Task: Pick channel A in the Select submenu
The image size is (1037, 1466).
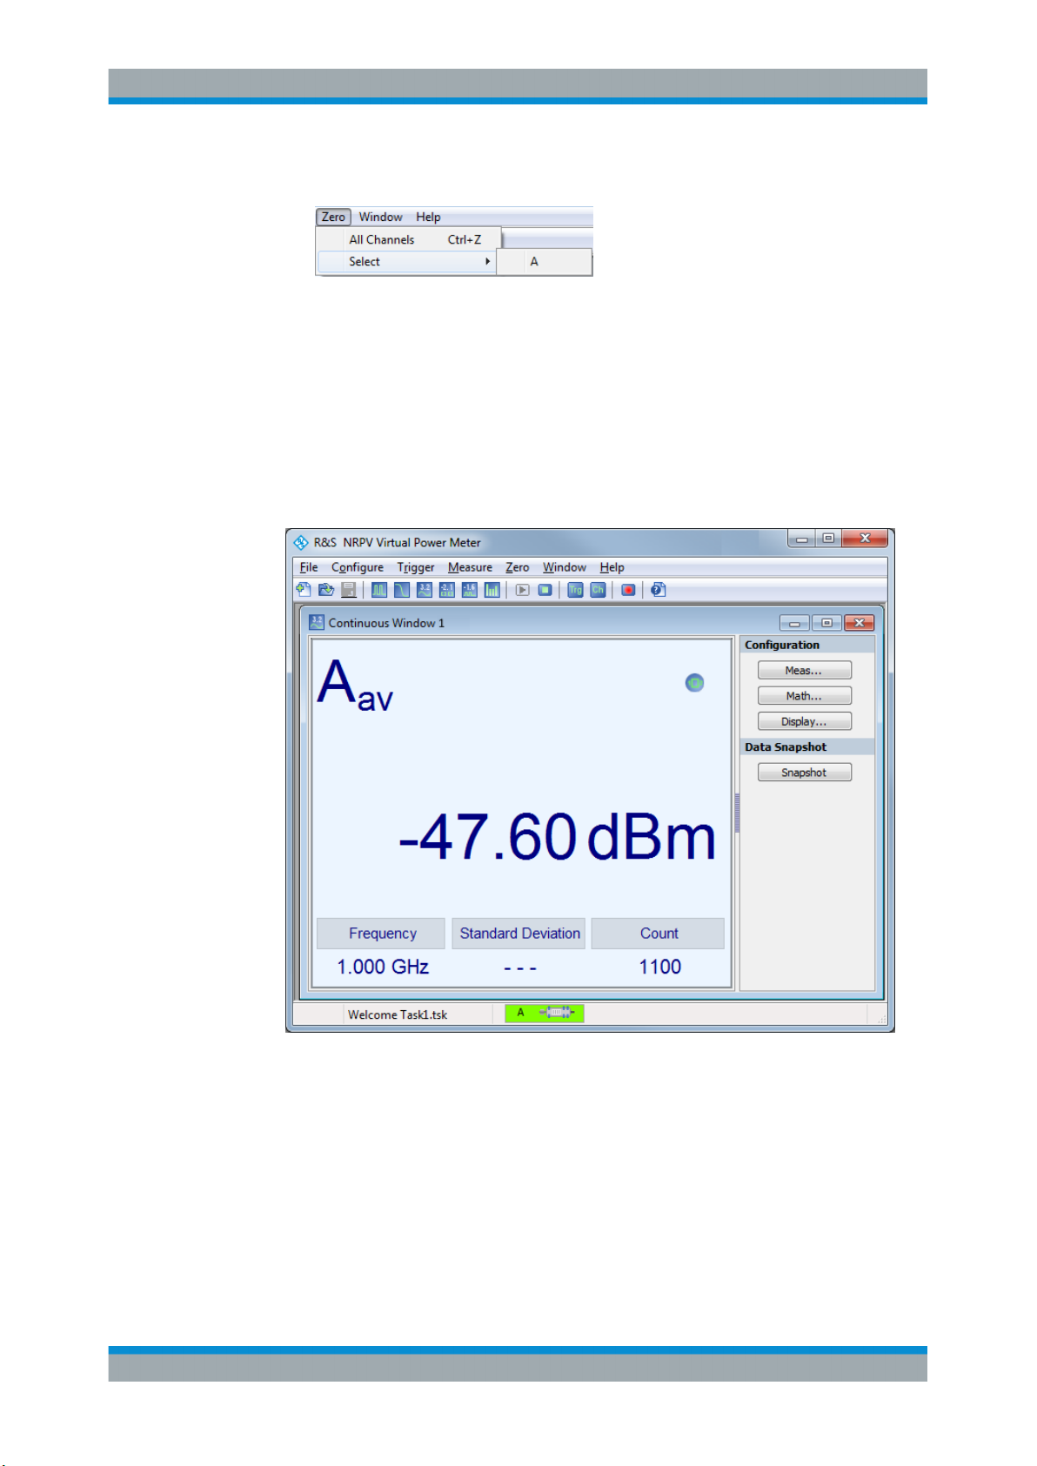Action: pos(545,262)
